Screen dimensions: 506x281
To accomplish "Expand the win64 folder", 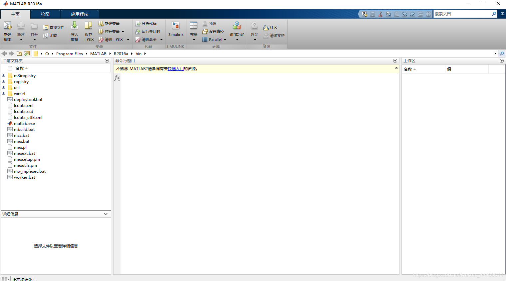I will click(x=3, y=93).
